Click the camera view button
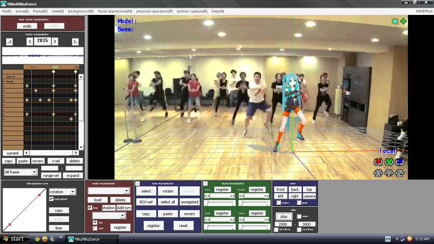The image size is (434, 244). [x=309, y=196]
